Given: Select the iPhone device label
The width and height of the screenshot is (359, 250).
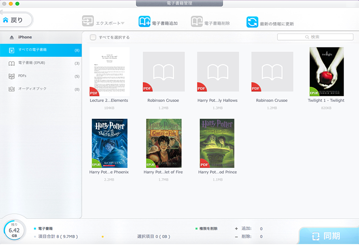Looking at the screenshot, I should click(25, 37).
